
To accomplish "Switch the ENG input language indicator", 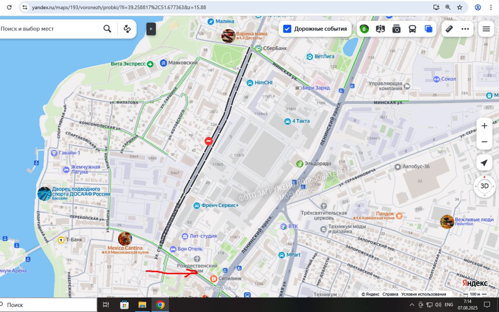I will click(x=449, y=305).
